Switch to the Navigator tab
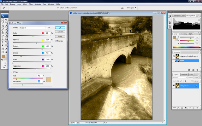The image size is (202, 126). (177, 15)
